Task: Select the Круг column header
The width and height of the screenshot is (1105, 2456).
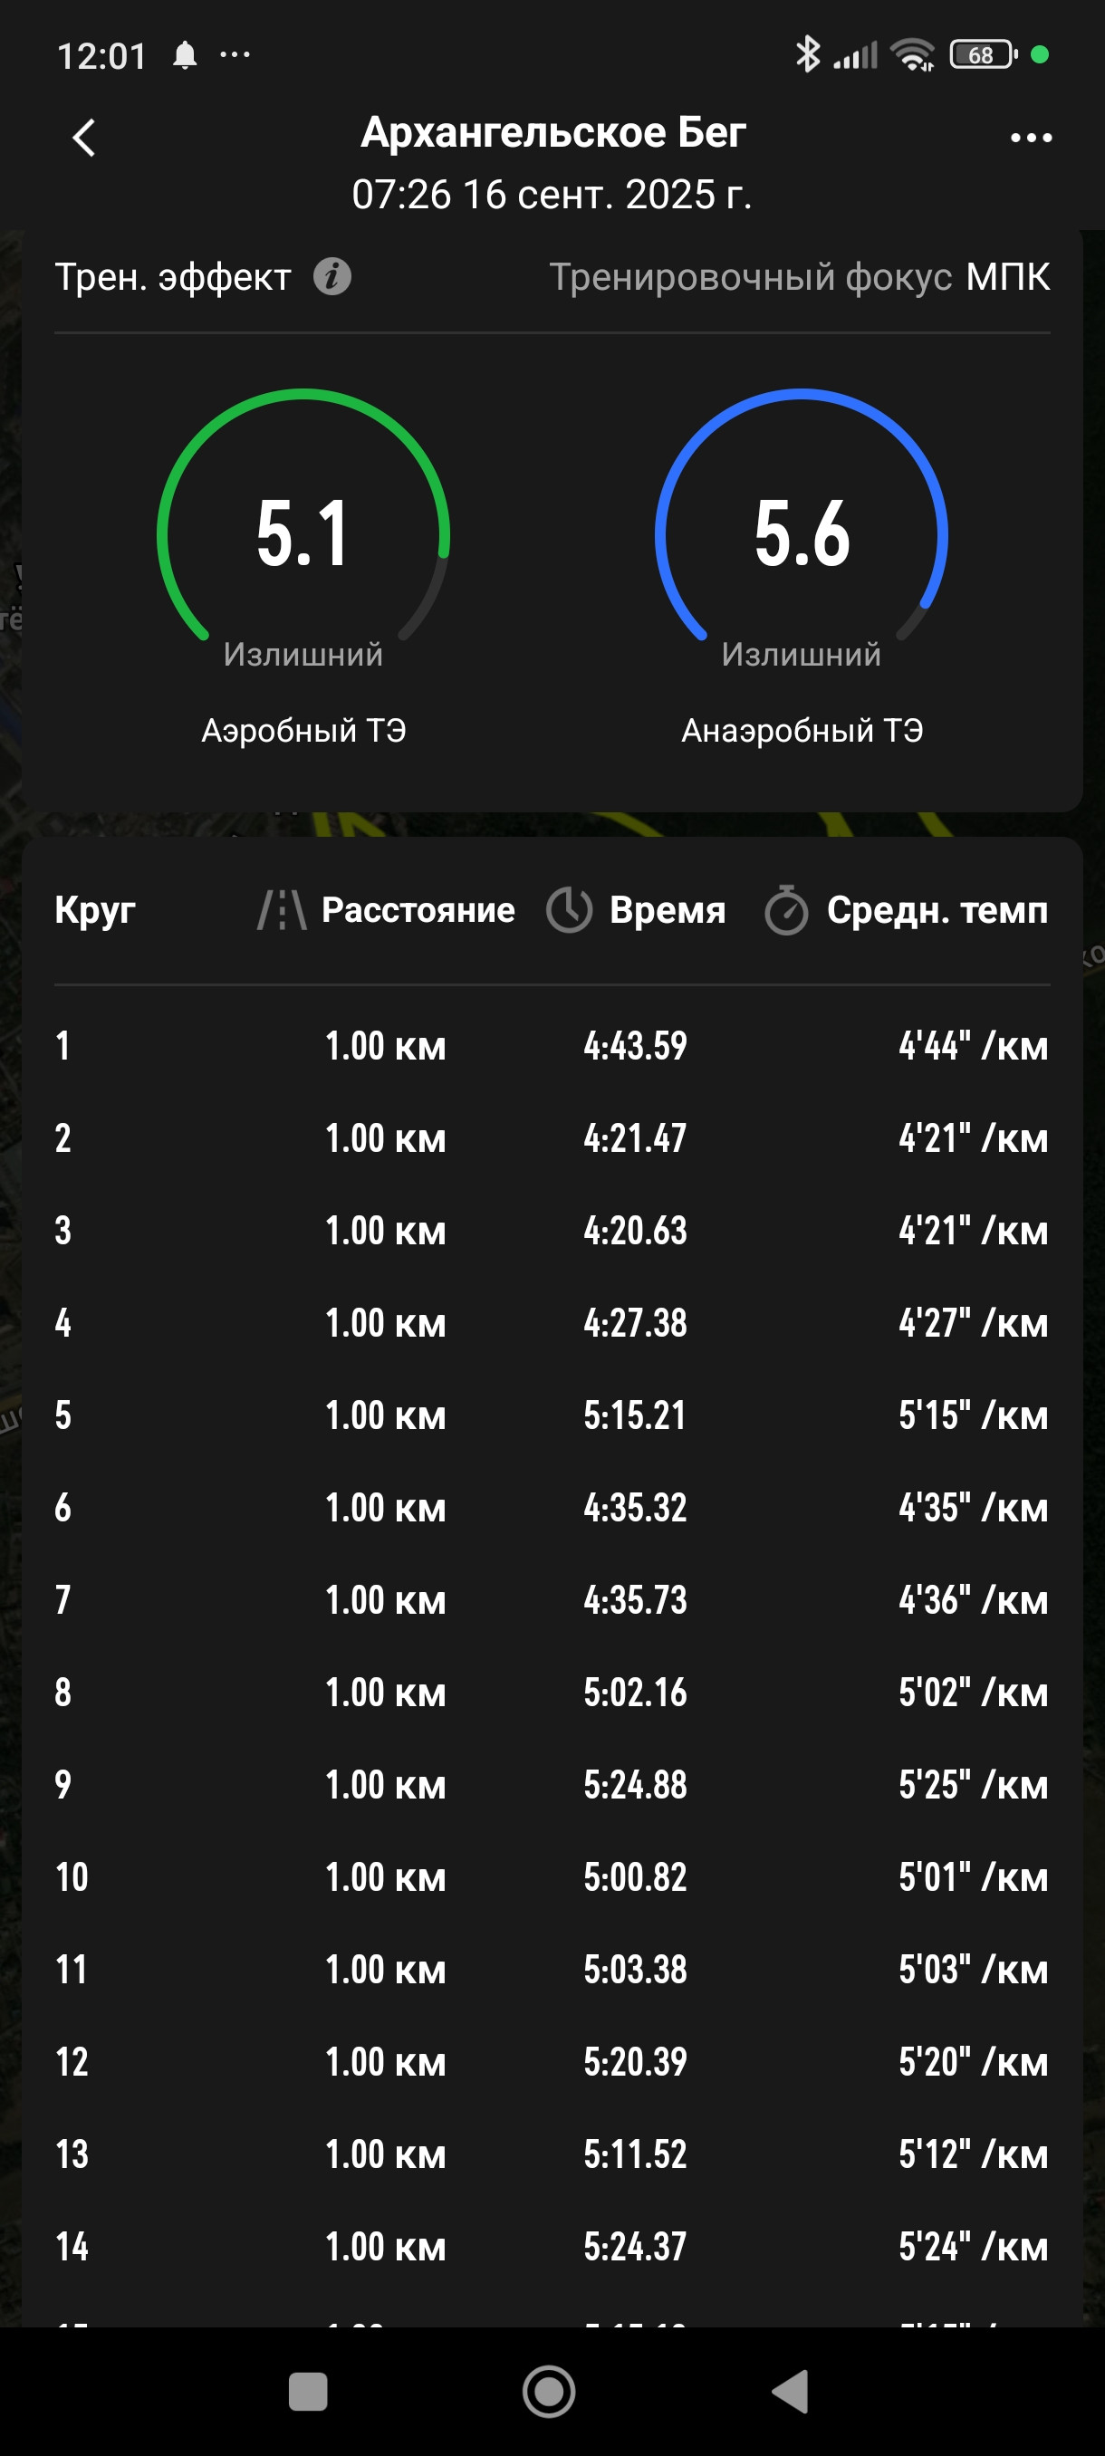Action: 95,910
